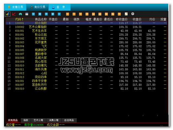Screen dimensions: 173x130
Task: Select the 四季平安春 row
Action: [86, 81]
